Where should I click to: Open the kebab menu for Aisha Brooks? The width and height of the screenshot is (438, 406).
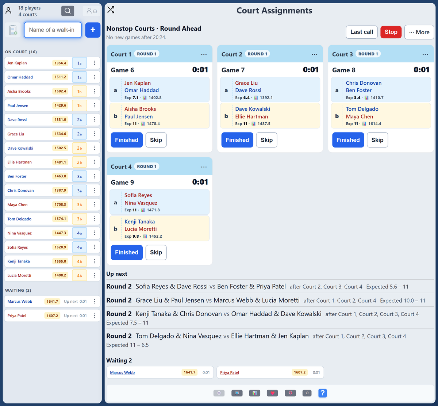point(95,91)
